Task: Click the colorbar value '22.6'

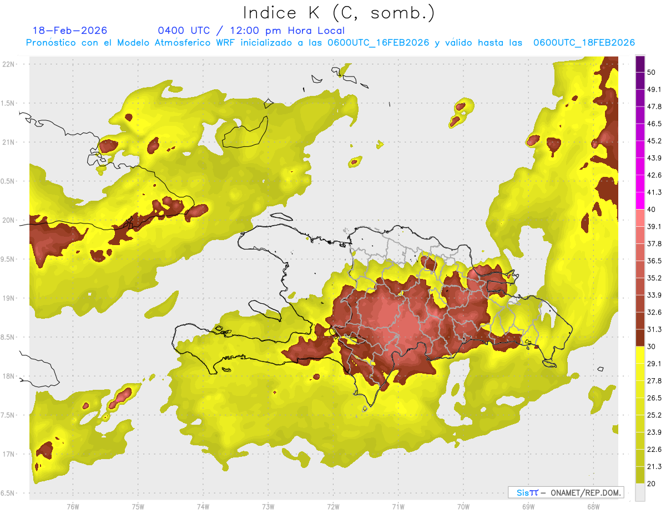Action: click(x=654, y=450)
